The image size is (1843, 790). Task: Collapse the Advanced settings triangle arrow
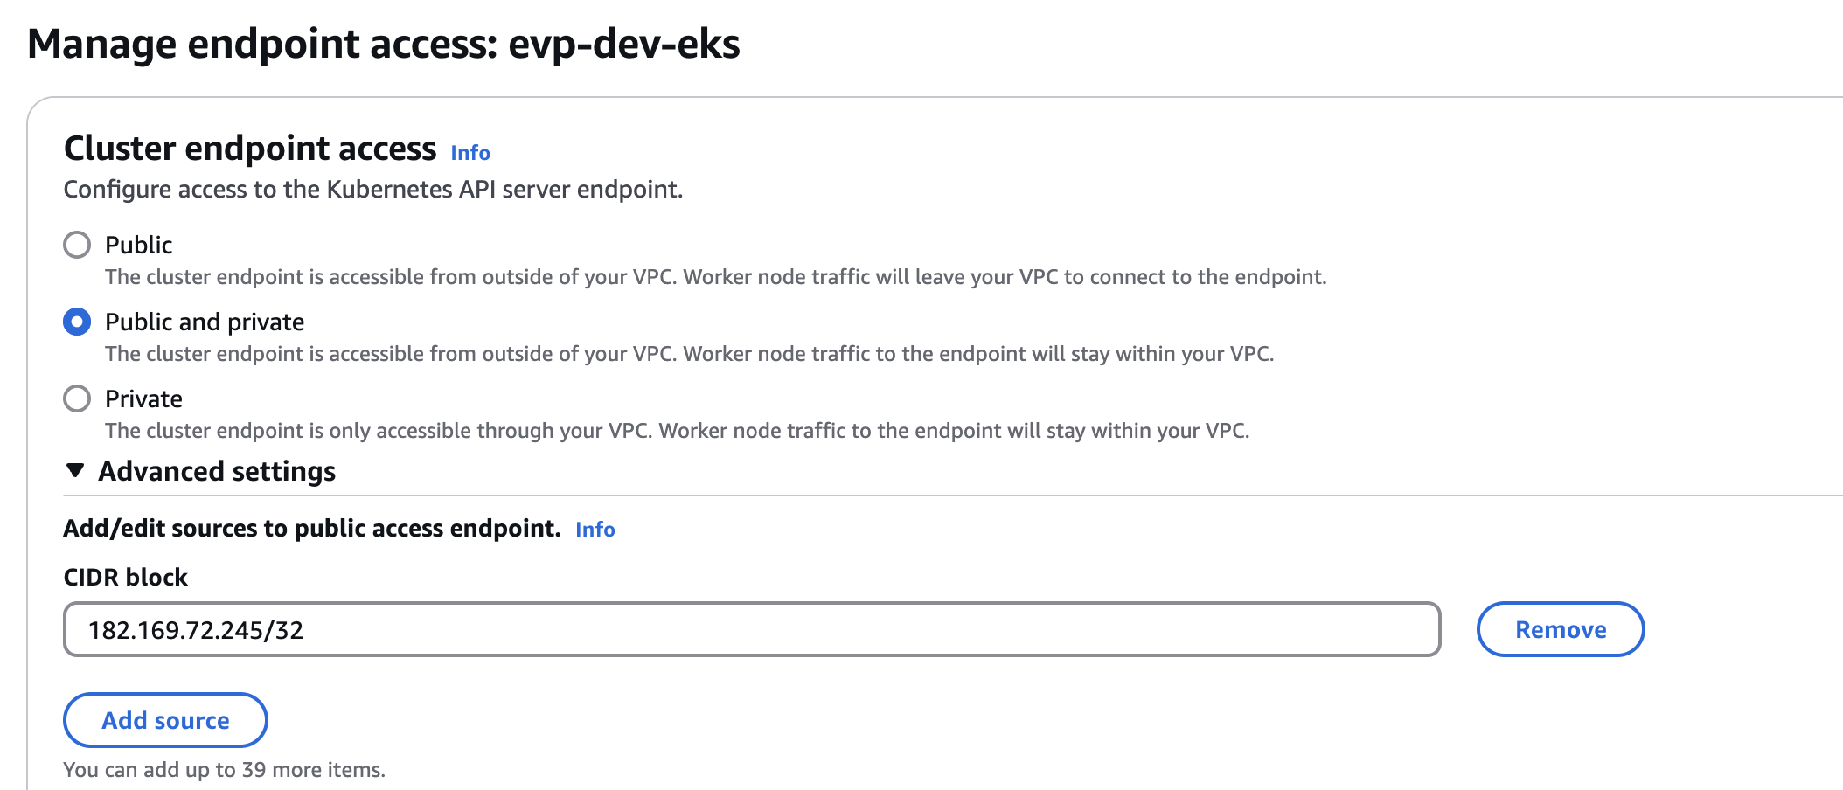[75, 471]
